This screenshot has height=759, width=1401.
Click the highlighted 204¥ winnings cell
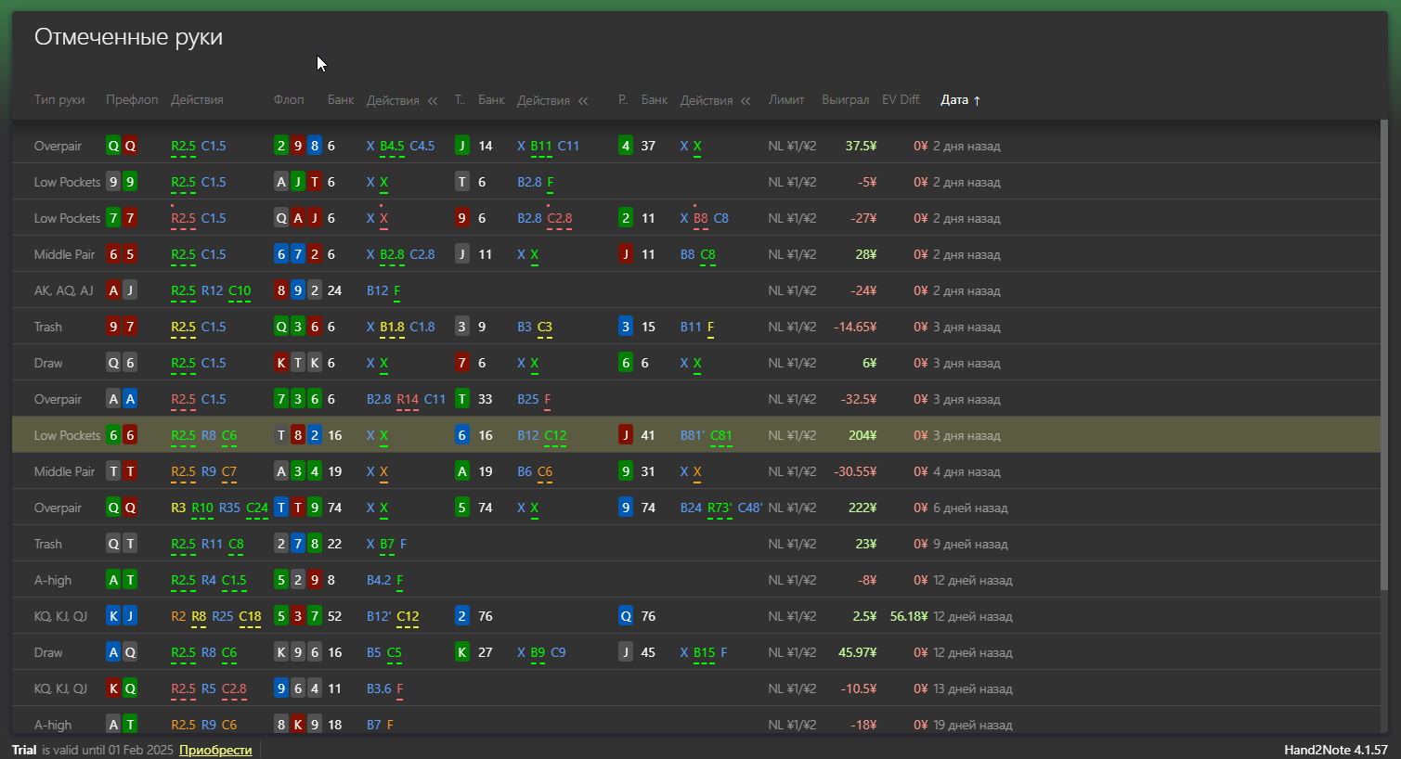click(863, 435)
